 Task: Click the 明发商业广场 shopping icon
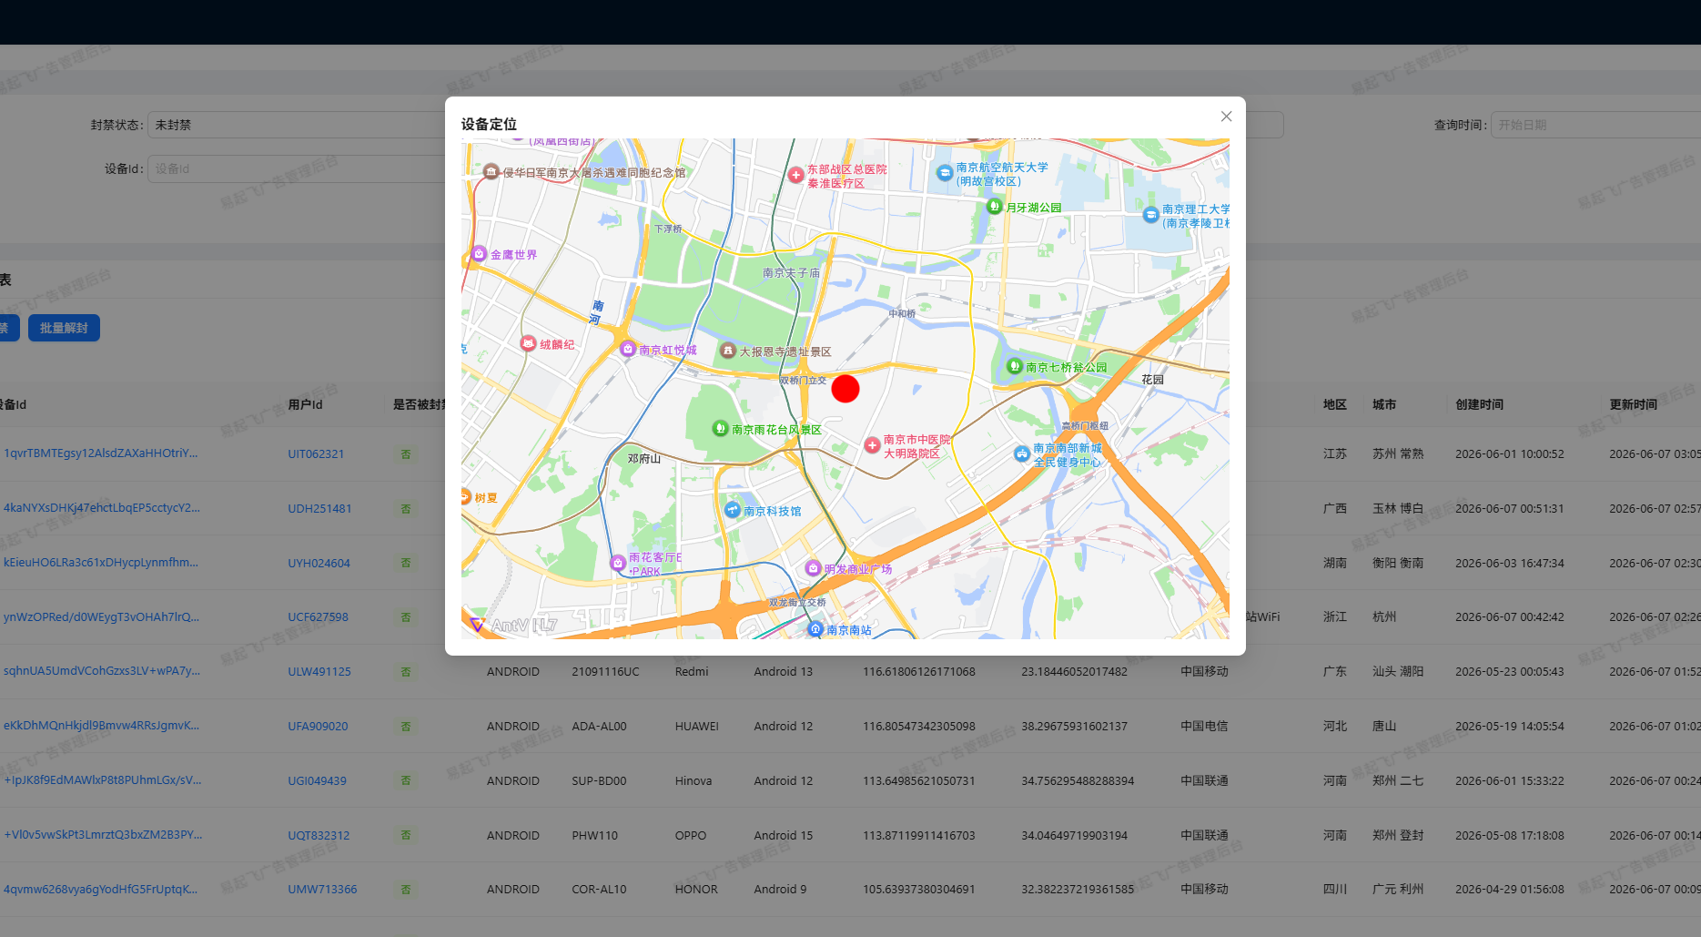[813, 568]
